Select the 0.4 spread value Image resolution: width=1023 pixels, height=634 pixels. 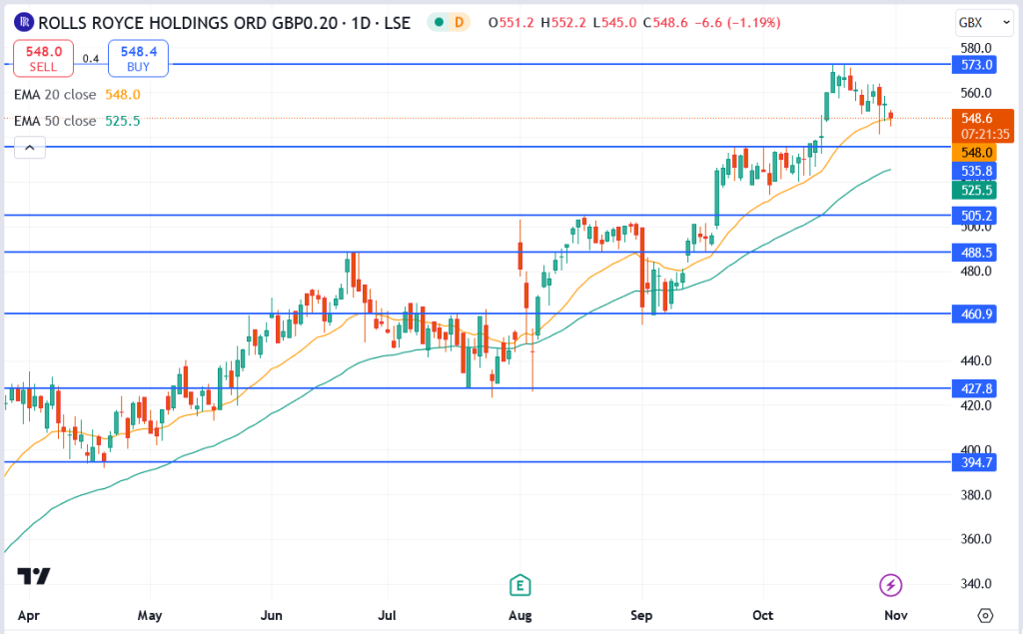pyautogui.click(x=91, y=59)
